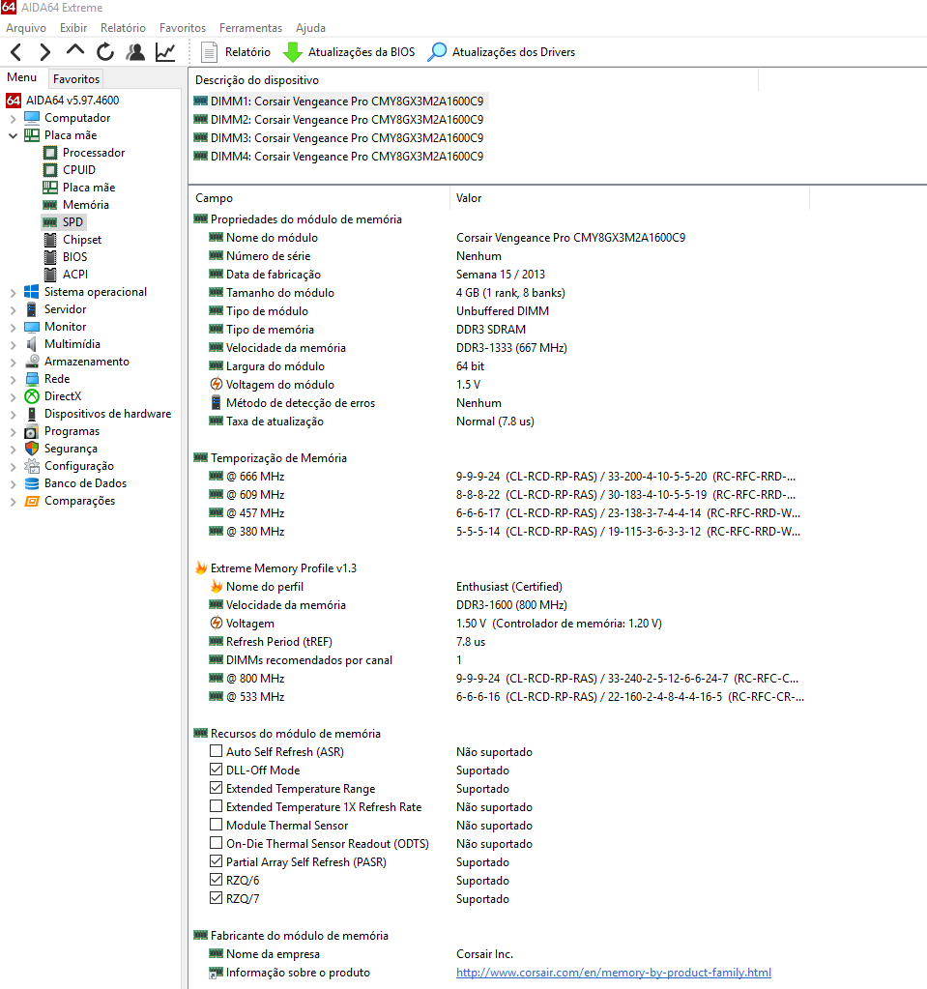Expand the Computador tree node

13,118
